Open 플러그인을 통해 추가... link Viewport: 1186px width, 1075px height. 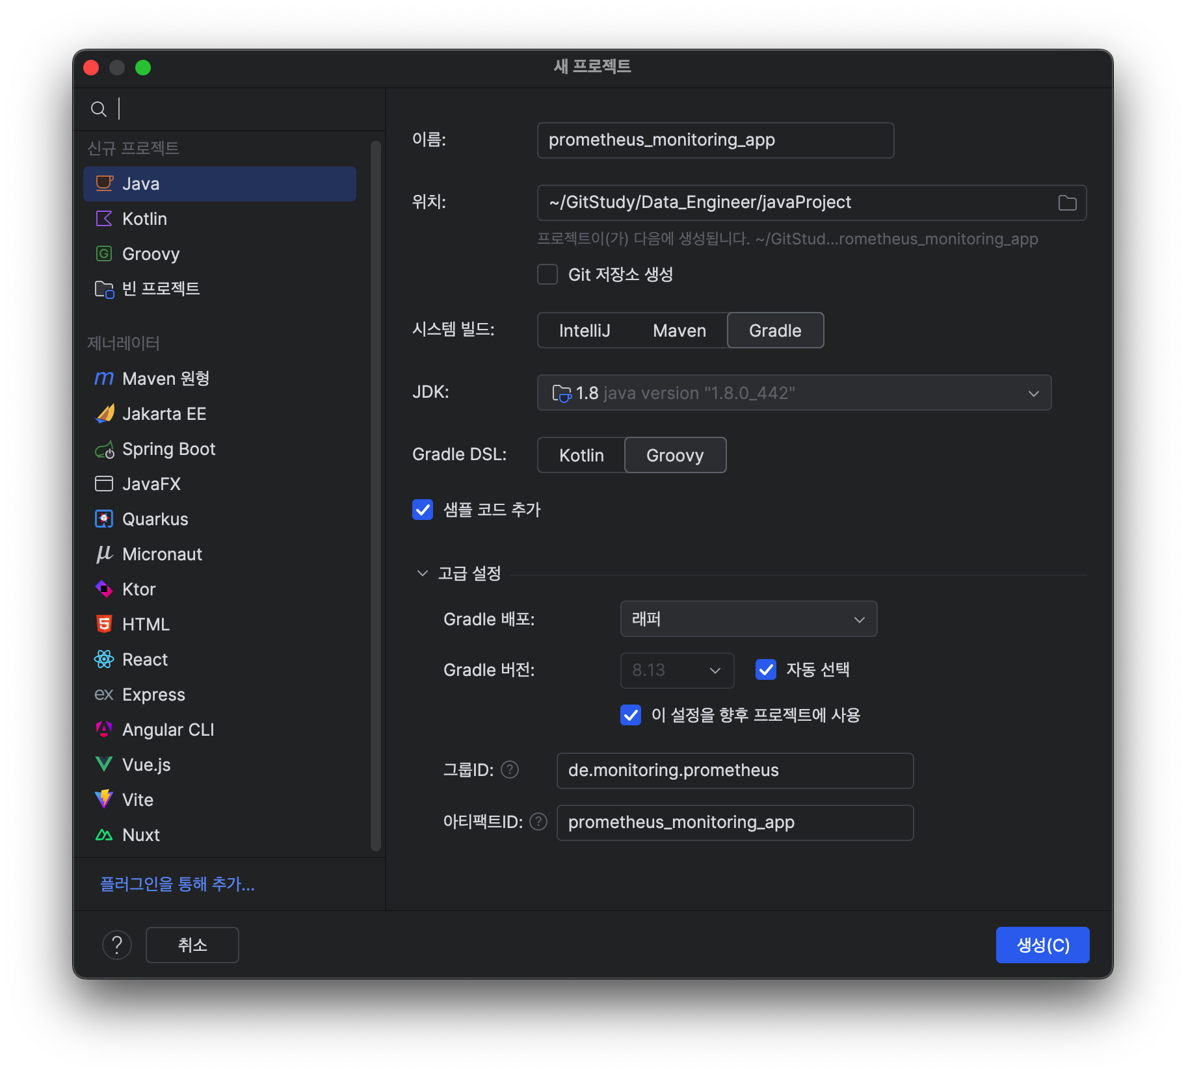[178, 884]
